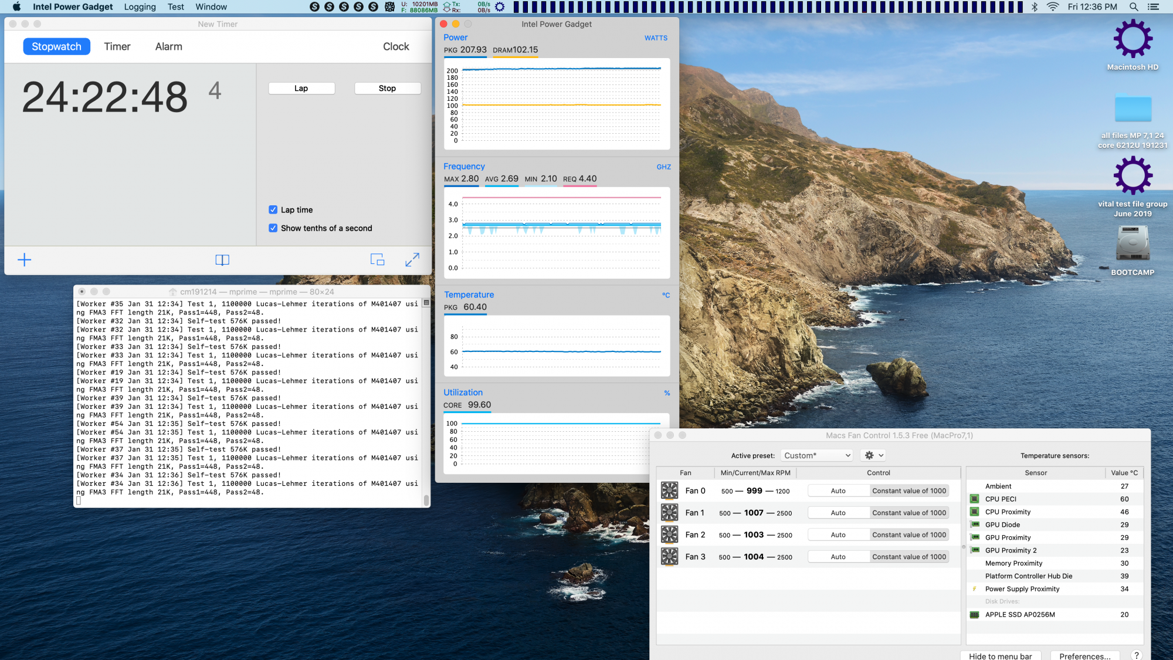The height and width of the screenshot is (660, 1173).
Task: Open the Logging menu
Action: (140, 7)
